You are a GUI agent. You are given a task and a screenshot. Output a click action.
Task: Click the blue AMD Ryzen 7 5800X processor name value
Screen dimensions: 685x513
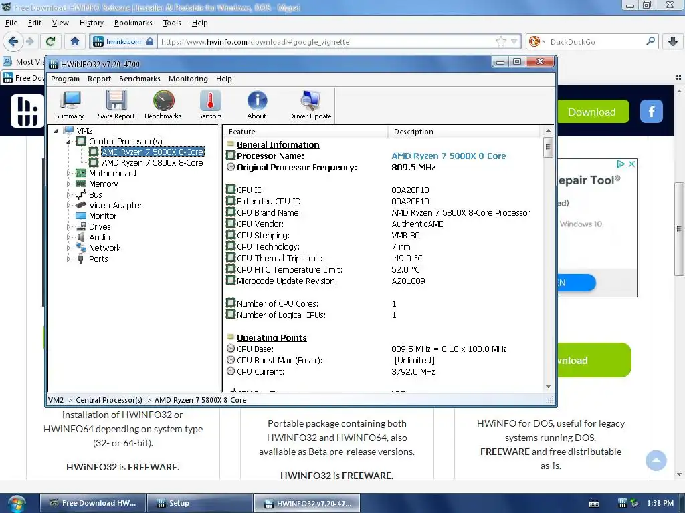coord(448,156)
